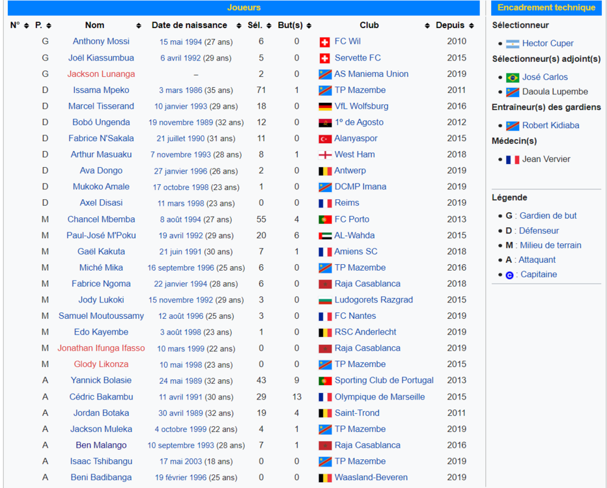Open Chancel Mbemba's player page

tap(101, 219)
